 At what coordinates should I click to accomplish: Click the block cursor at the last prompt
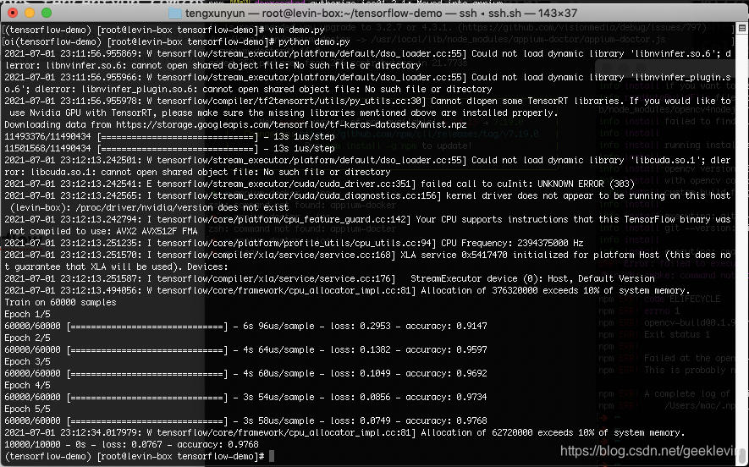pyautogui.click(x=272, y=456)
